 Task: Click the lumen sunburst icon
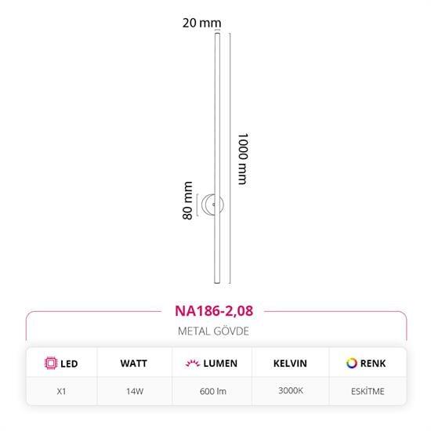coord(193,363)
